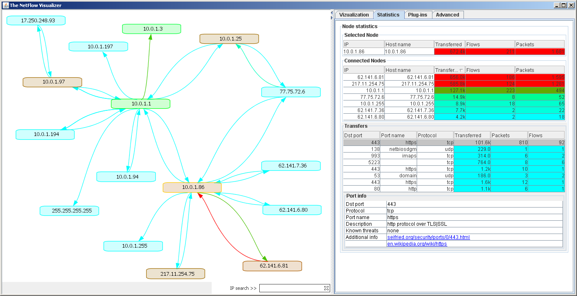Select node 10.0.1.1 in the graph
Screen dimensions: 577x296
(x=141, y=104)
